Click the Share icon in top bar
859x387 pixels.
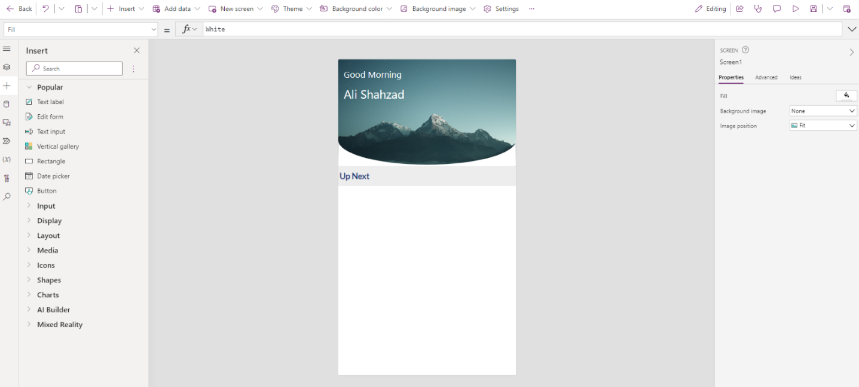tap(739, 9)
